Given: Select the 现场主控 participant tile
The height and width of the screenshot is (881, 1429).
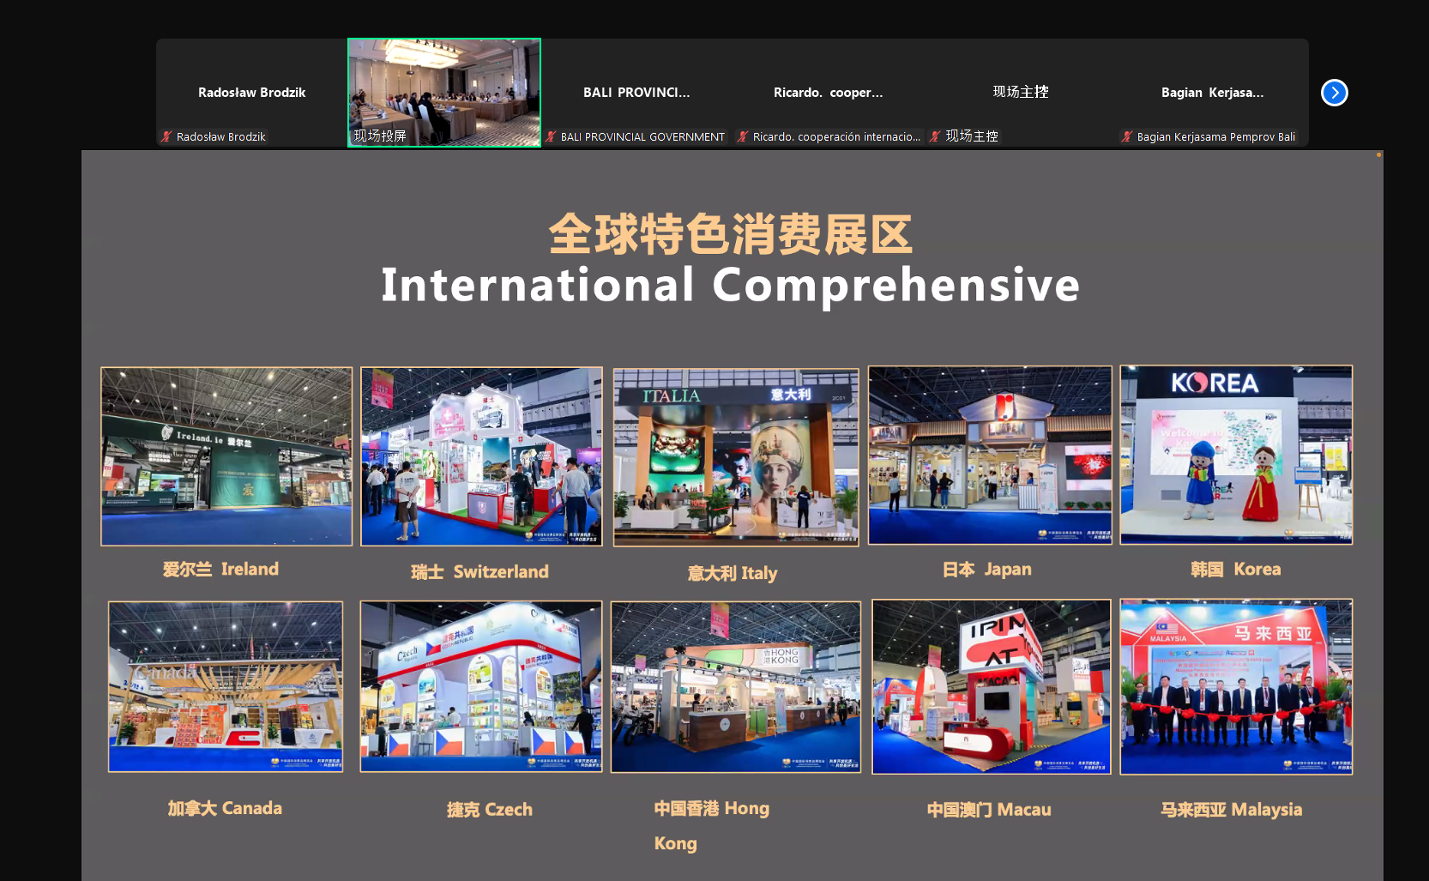Looking at the screenshot, I should pyautogui.click(x=1021, y=93).
